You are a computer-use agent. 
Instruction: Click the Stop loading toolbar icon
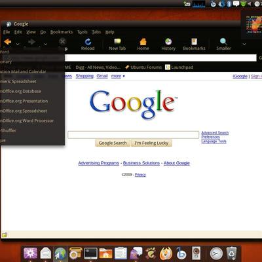tap(62, 41)
